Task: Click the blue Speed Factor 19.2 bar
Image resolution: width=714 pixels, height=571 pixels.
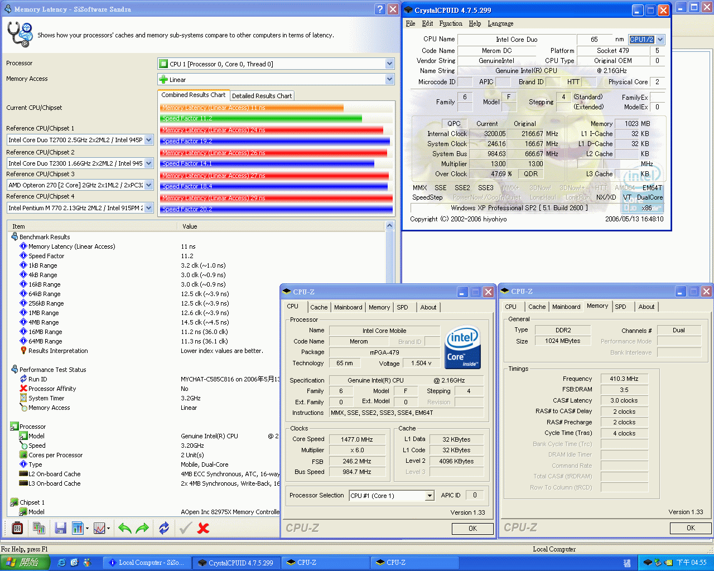Action: pos(274,141)
